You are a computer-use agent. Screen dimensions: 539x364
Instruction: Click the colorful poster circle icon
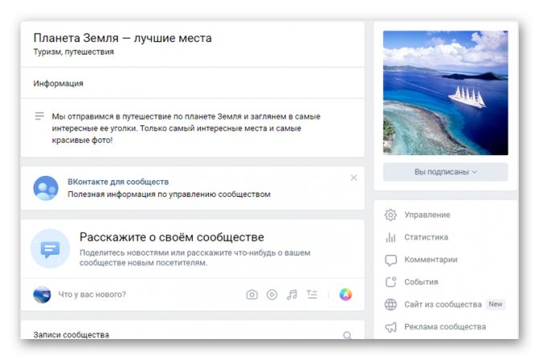point(345,295)
